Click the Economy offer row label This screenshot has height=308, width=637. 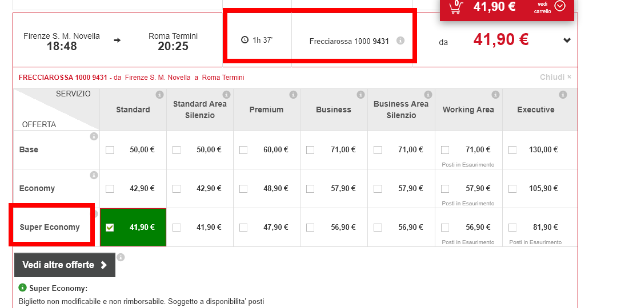click(37, 188)
